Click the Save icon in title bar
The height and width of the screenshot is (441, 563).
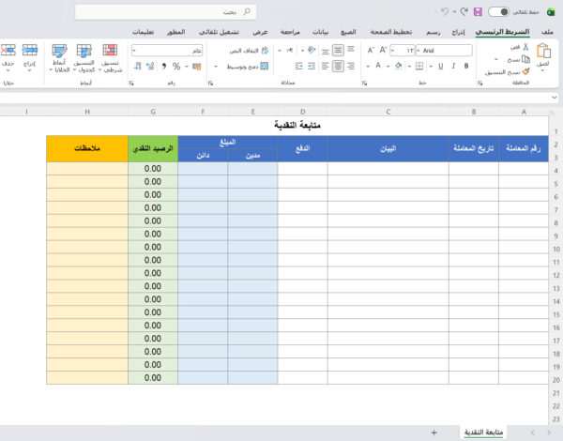[x=479, y=12]
